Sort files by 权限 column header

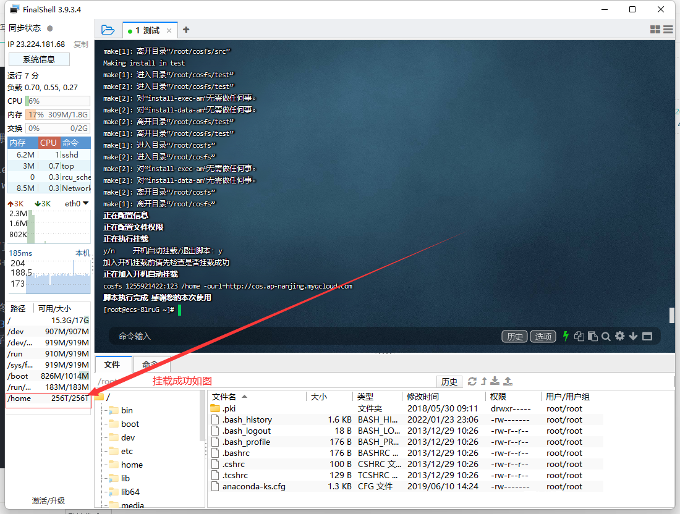click(x=512, y=397)
